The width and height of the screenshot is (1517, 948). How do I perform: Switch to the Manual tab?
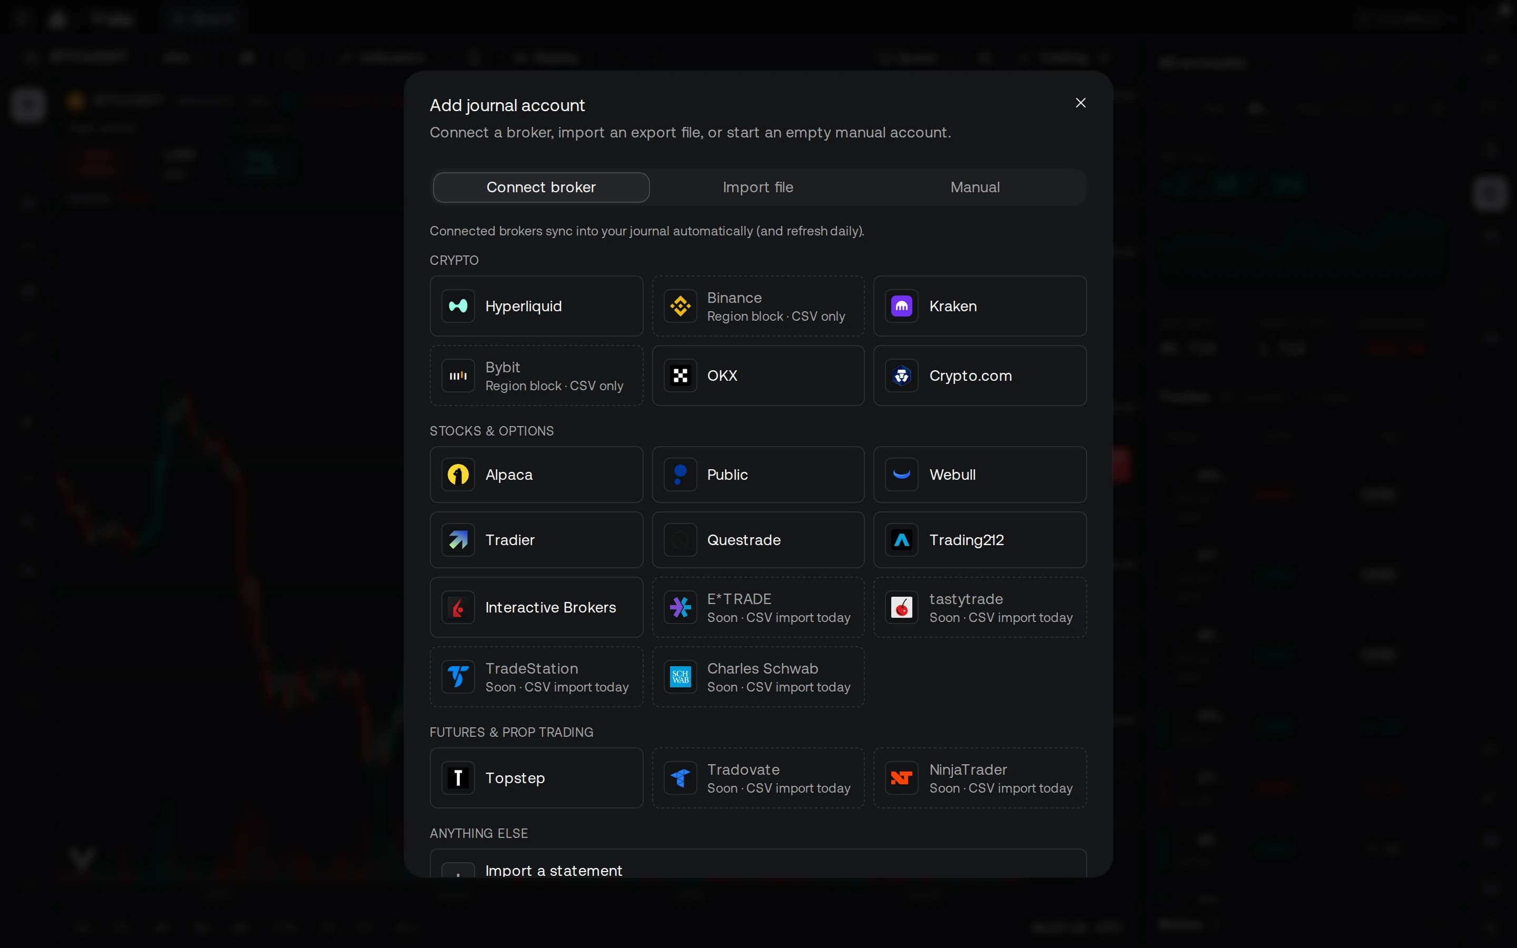click(975, 187)
